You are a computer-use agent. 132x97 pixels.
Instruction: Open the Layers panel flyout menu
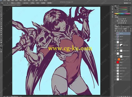(x=131, y=25)
